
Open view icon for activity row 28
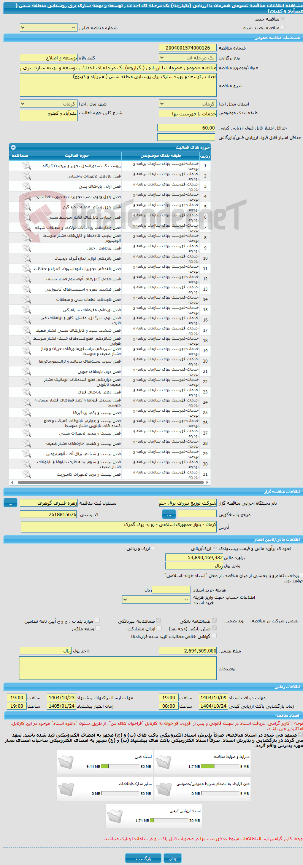click(x=27, y=443)
